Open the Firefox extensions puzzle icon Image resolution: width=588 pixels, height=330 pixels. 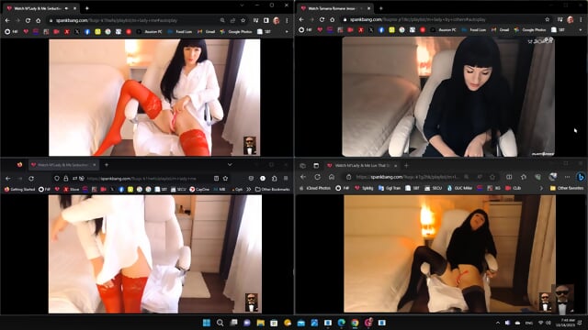coord(275,179)
